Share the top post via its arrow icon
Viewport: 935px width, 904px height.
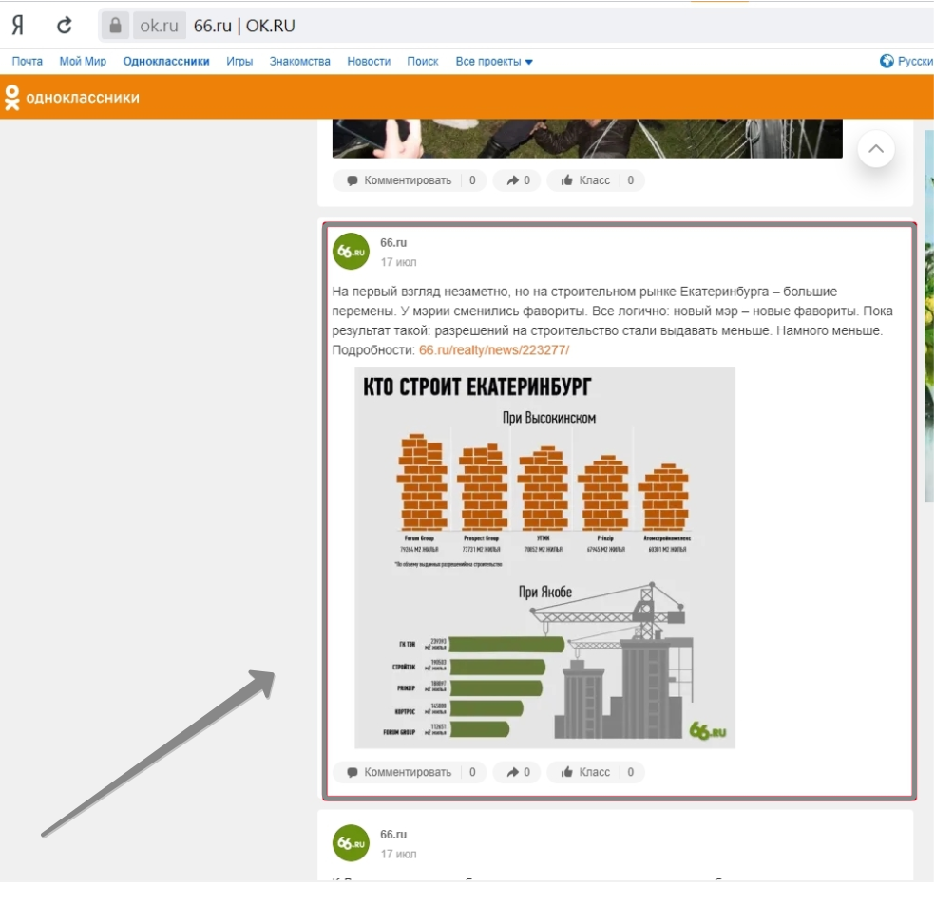[x=518, y=180]
